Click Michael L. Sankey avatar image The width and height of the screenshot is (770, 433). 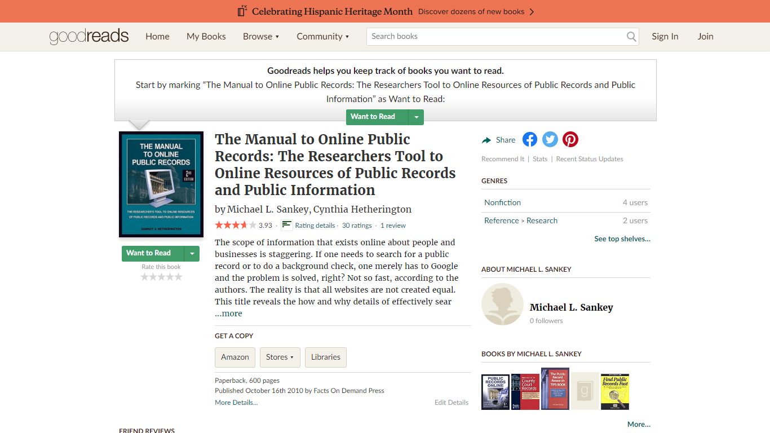click(502, 304)
